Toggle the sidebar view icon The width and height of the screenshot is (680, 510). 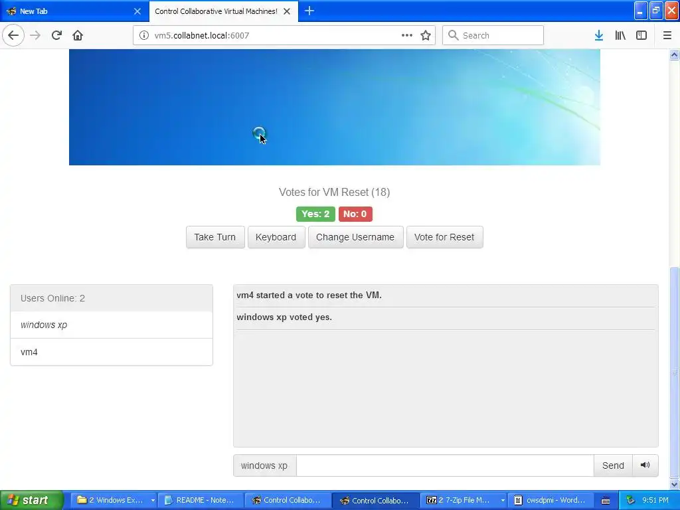click(641, 35)
